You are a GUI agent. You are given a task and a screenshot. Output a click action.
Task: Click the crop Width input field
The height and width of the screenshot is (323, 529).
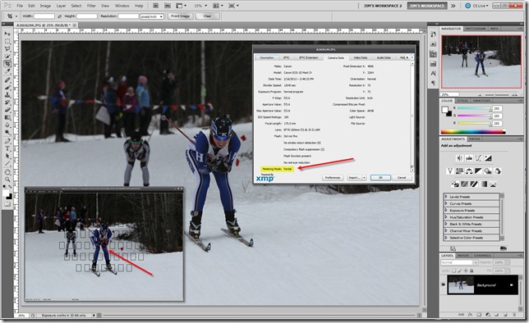tap(44, 16)
